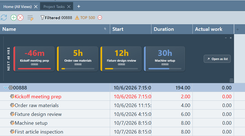245x136 pixels.
Task: Close the Home (All Views) tab
Action: [36, 7]
